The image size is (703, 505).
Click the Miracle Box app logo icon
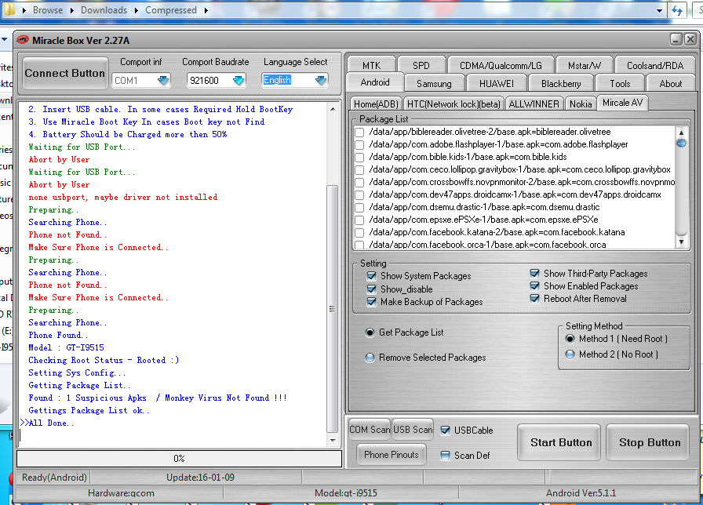23,40
